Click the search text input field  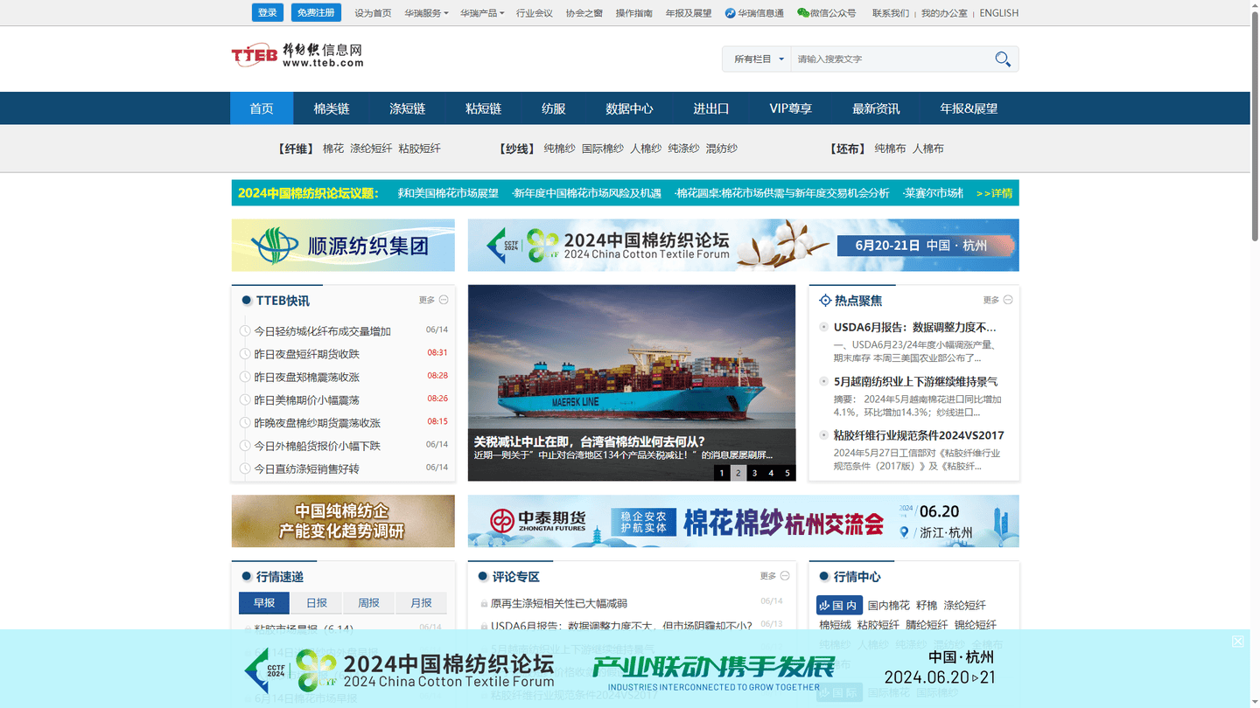pos(891,59)
